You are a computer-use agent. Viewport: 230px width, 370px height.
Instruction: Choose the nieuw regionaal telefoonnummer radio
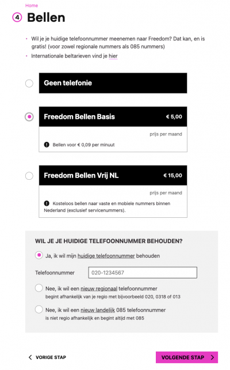39,288
